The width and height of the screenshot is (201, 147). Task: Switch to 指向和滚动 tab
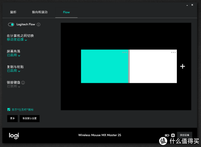coord(40,12)
